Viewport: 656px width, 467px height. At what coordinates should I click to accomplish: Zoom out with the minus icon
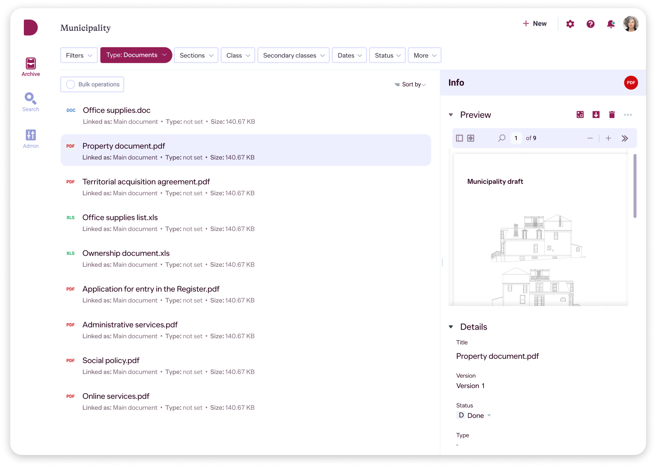[x=590, y=138]
